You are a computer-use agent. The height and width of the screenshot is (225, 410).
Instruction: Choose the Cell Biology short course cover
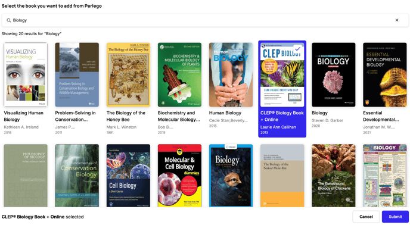click(128, 176)
